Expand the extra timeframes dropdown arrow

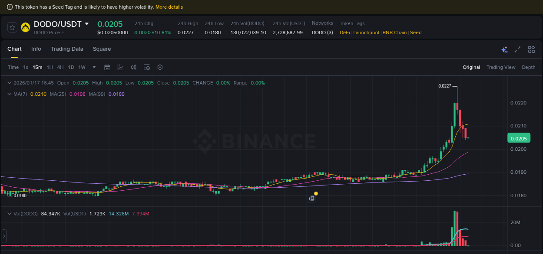tap(94, 67)
